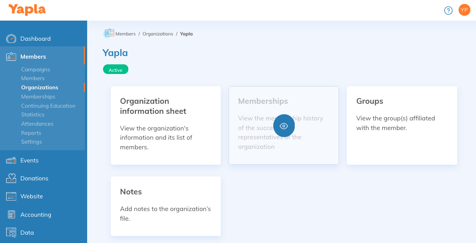The width and height of the screenshot is (476, 243).
Task: Click the Website browser icon
Action: 11,196
